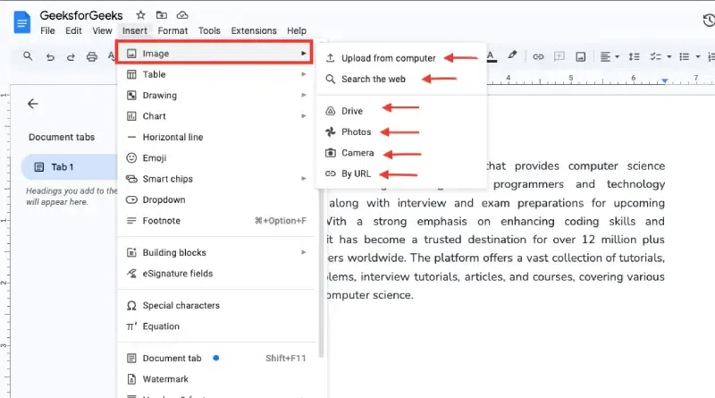
Task: Open the Help menu
Action: coord(297,30)
